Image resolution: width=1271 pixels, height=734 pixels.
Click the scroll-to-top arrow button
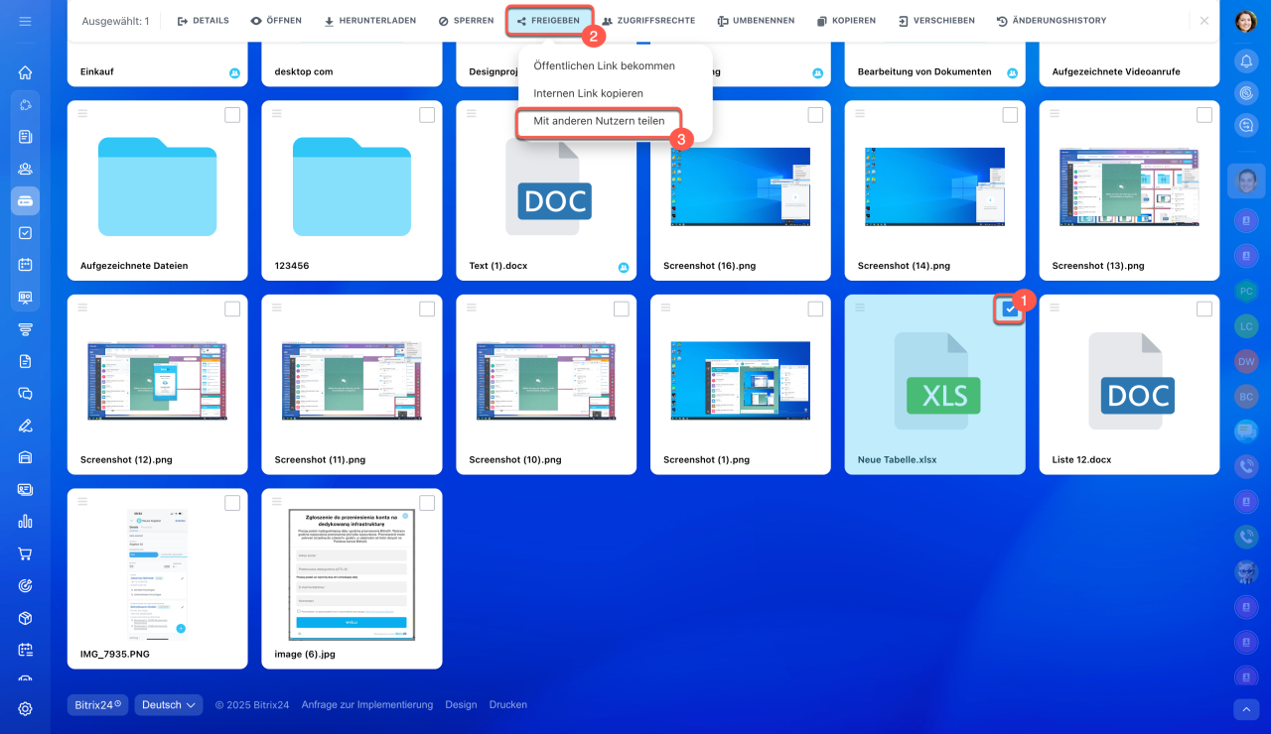tap(1246, 708)
